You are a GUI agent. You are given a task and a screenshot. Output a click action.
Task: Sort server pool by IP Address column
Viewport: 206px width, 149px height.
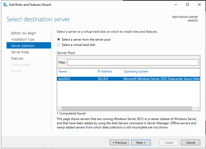tap(105, 71)
